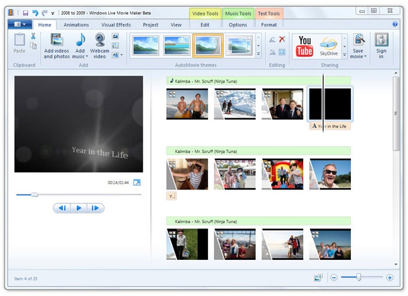Select the skiers on snow clip
The image size is (408, 296).
[235, 104]
